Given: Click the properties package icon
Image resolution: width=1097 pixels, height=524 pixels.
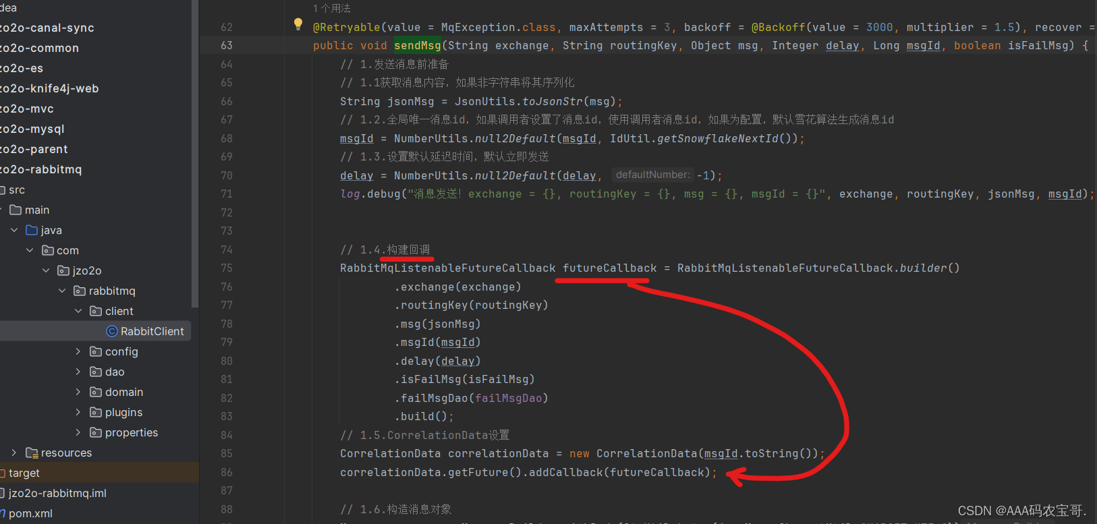Looking at the screenshot, I should click(x=96, y=432).
